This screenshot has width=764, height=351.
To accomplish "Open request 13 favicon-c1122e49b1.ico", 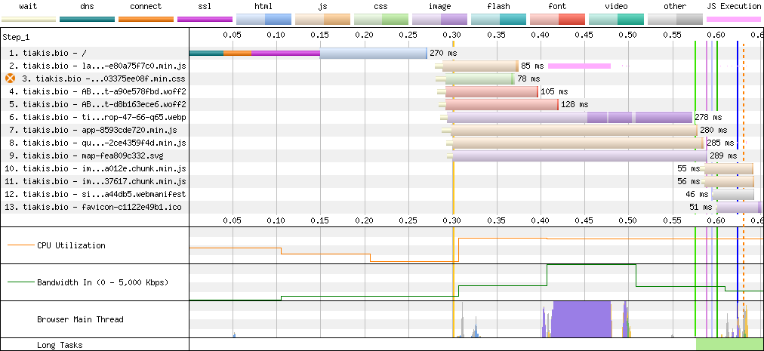I will point(93,207).
